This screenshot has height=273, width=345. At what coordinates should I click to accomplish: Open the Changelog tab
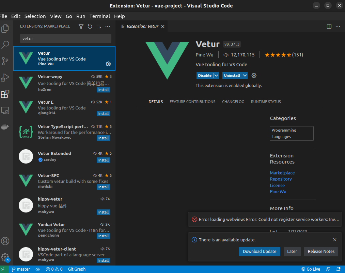(x=233, y=102)
